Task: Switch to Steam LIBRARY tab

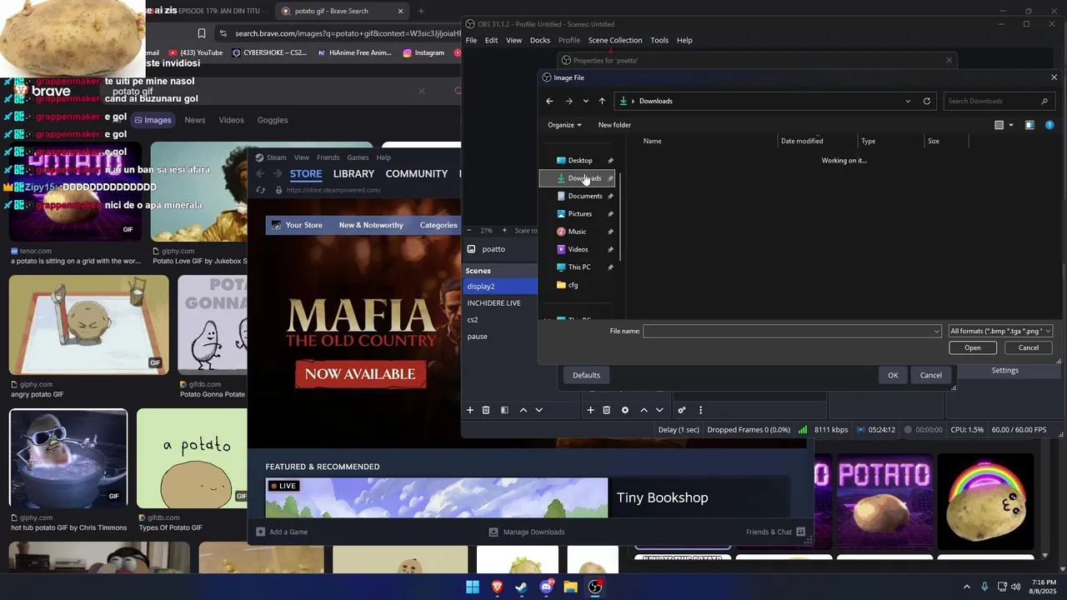Action: point(353,173)
